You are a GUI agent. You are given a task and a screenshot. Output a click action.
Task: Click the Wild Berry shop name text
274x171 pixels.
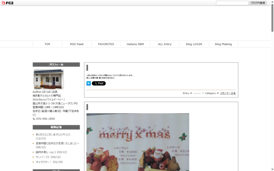pos(49,99)
